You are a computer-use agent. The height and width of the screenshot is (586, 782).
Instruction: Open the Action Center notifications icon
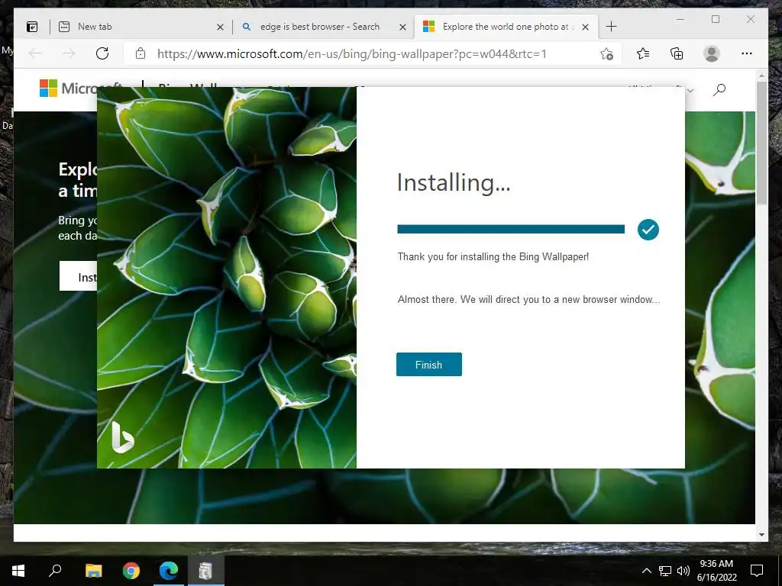point(757,571)
